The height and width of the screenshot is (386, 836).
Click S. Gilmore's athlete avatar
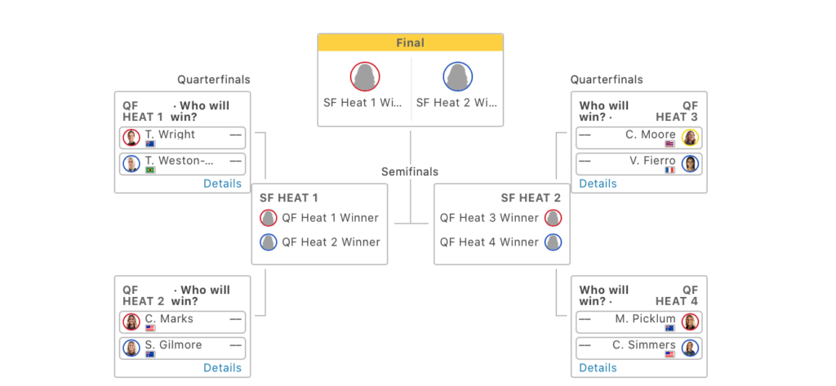click(x=132, y=348)
